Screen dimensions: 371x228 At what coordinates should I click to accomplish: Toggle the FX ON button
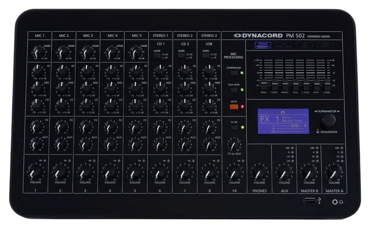point(234,127)
